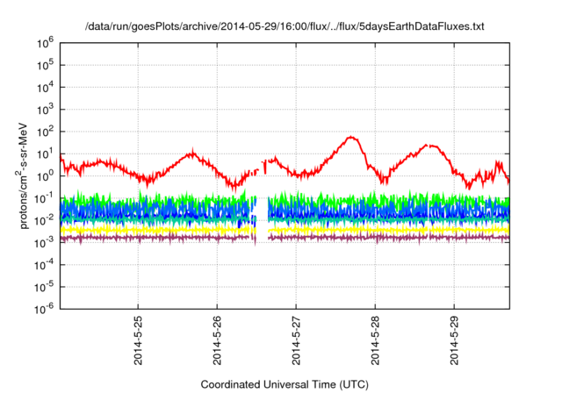The image size is (562, 393).
Task: Click the 10^5 y-axis label
Action: click(45, 66)
